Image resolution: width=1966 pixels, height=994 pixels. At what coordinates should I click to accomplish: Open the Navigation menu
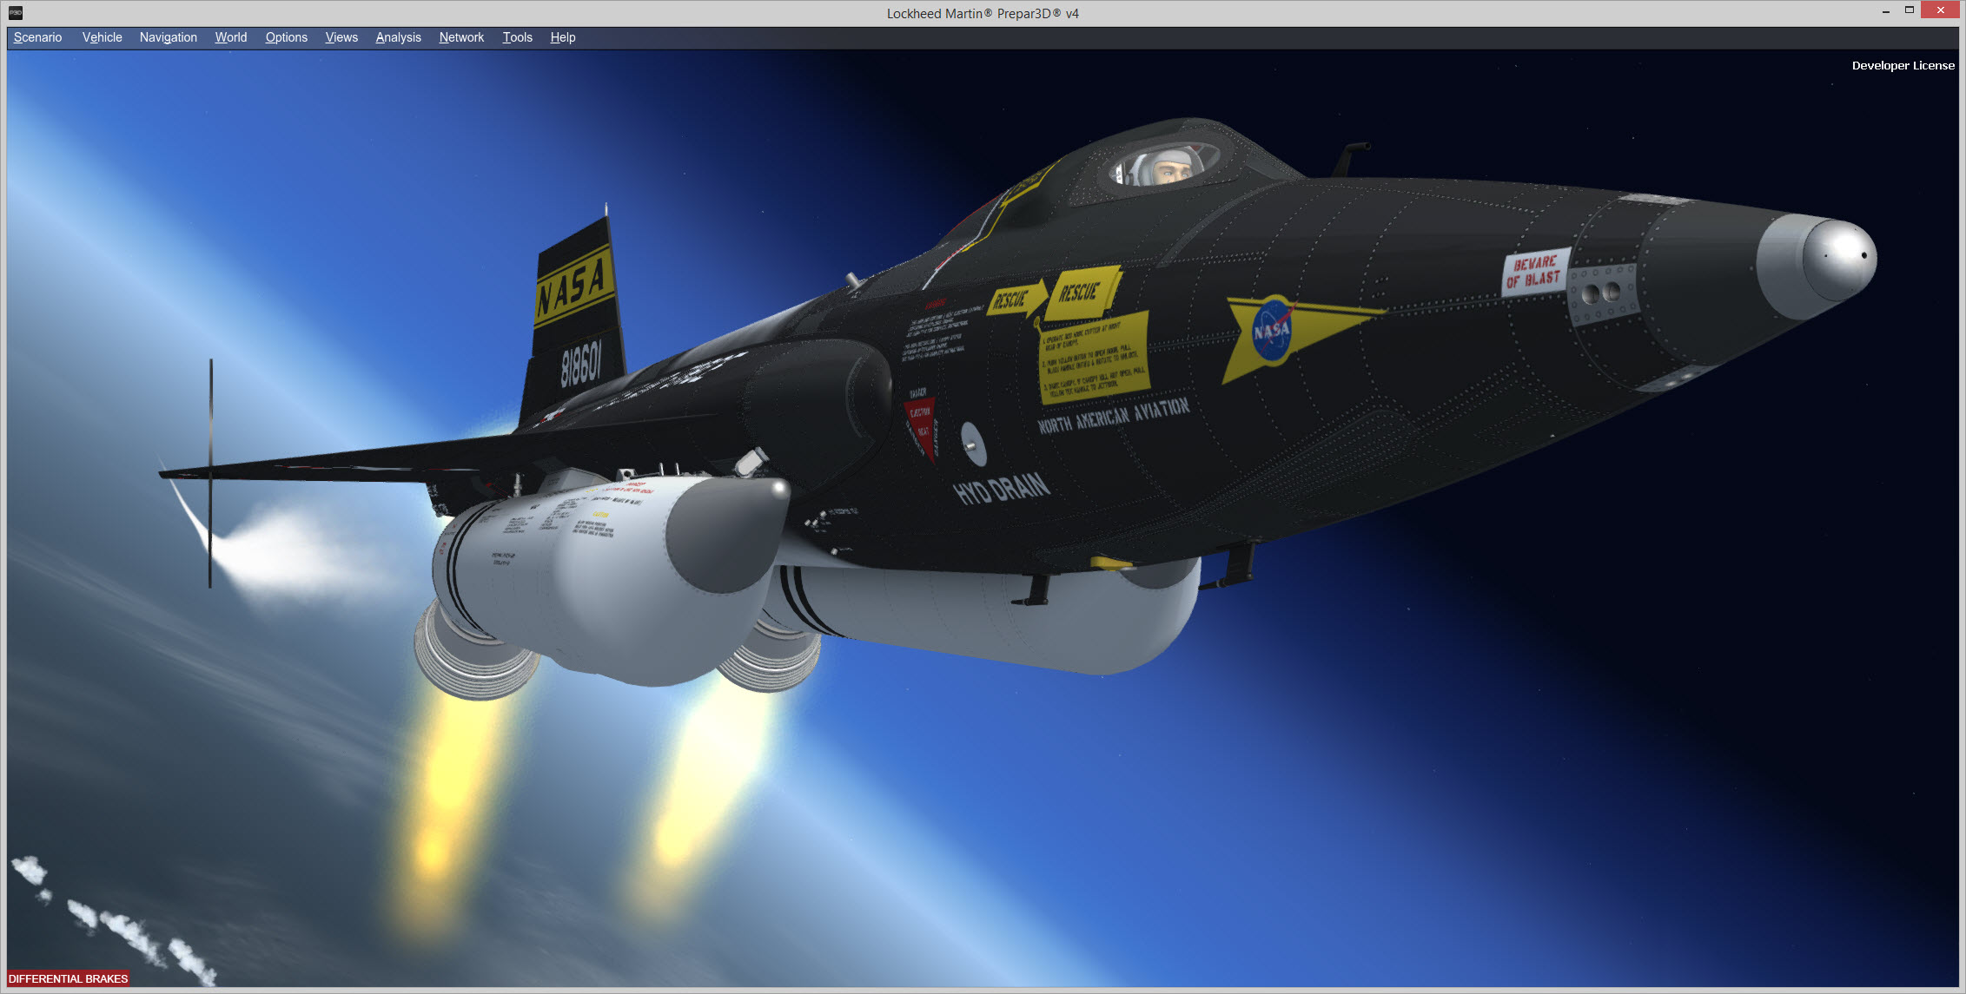click(168, 37)
